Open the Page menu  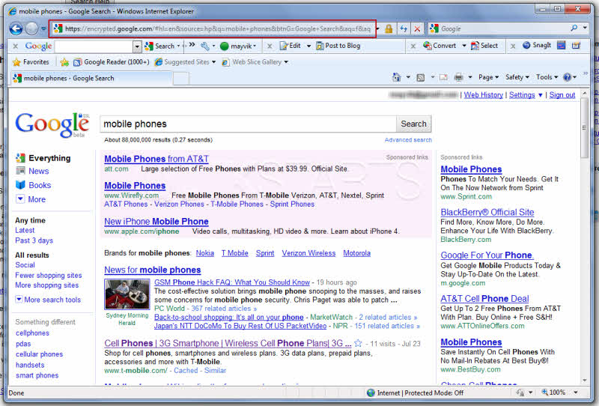pos(488,77)
